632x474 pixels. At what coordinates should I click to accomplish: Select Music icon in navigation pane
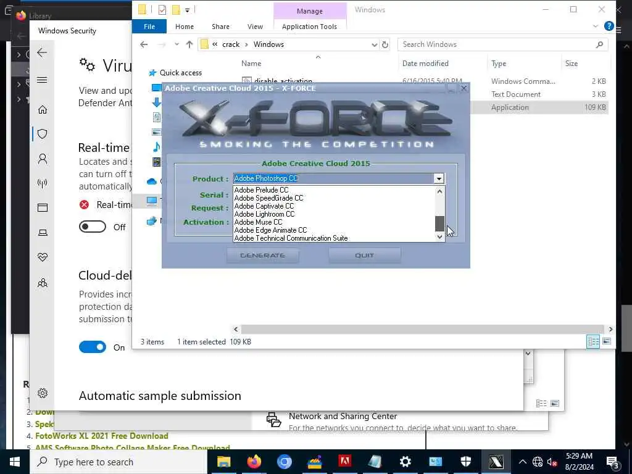pos(157,147)
